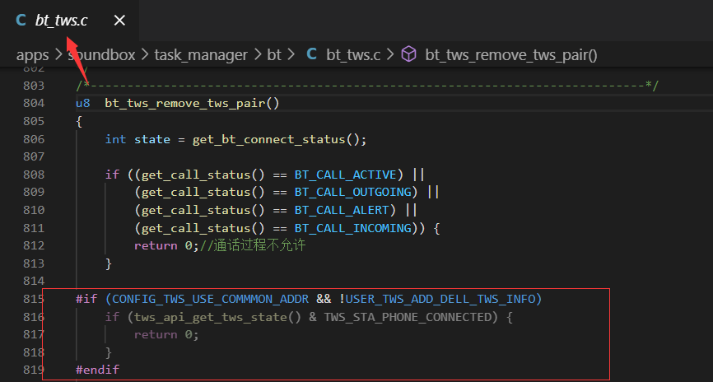Click the BT_CALL_INCOMING constant
This screenshot has height=382, width=713.
pyautogui.click(x=353, y=228)
